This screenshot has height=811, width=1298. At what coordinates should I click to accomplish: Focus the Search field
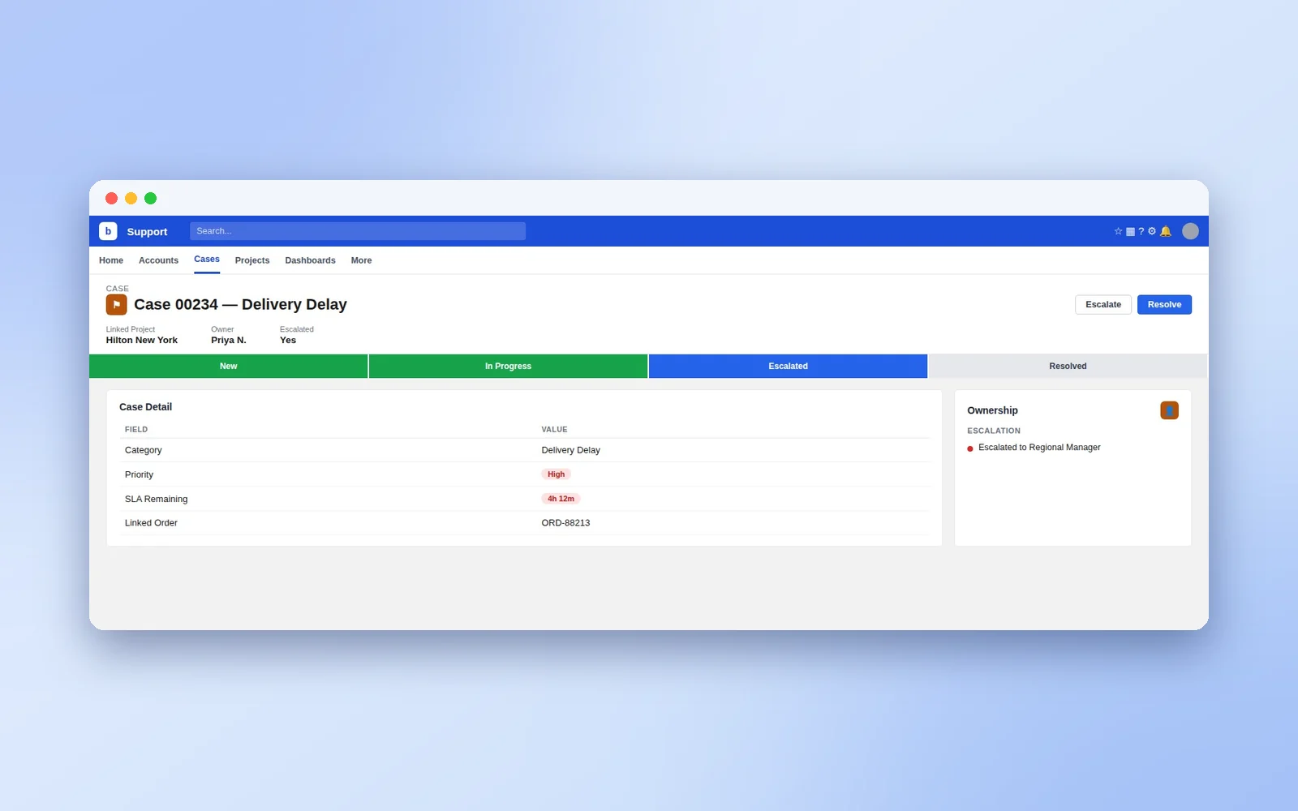[x=358, y=231]
